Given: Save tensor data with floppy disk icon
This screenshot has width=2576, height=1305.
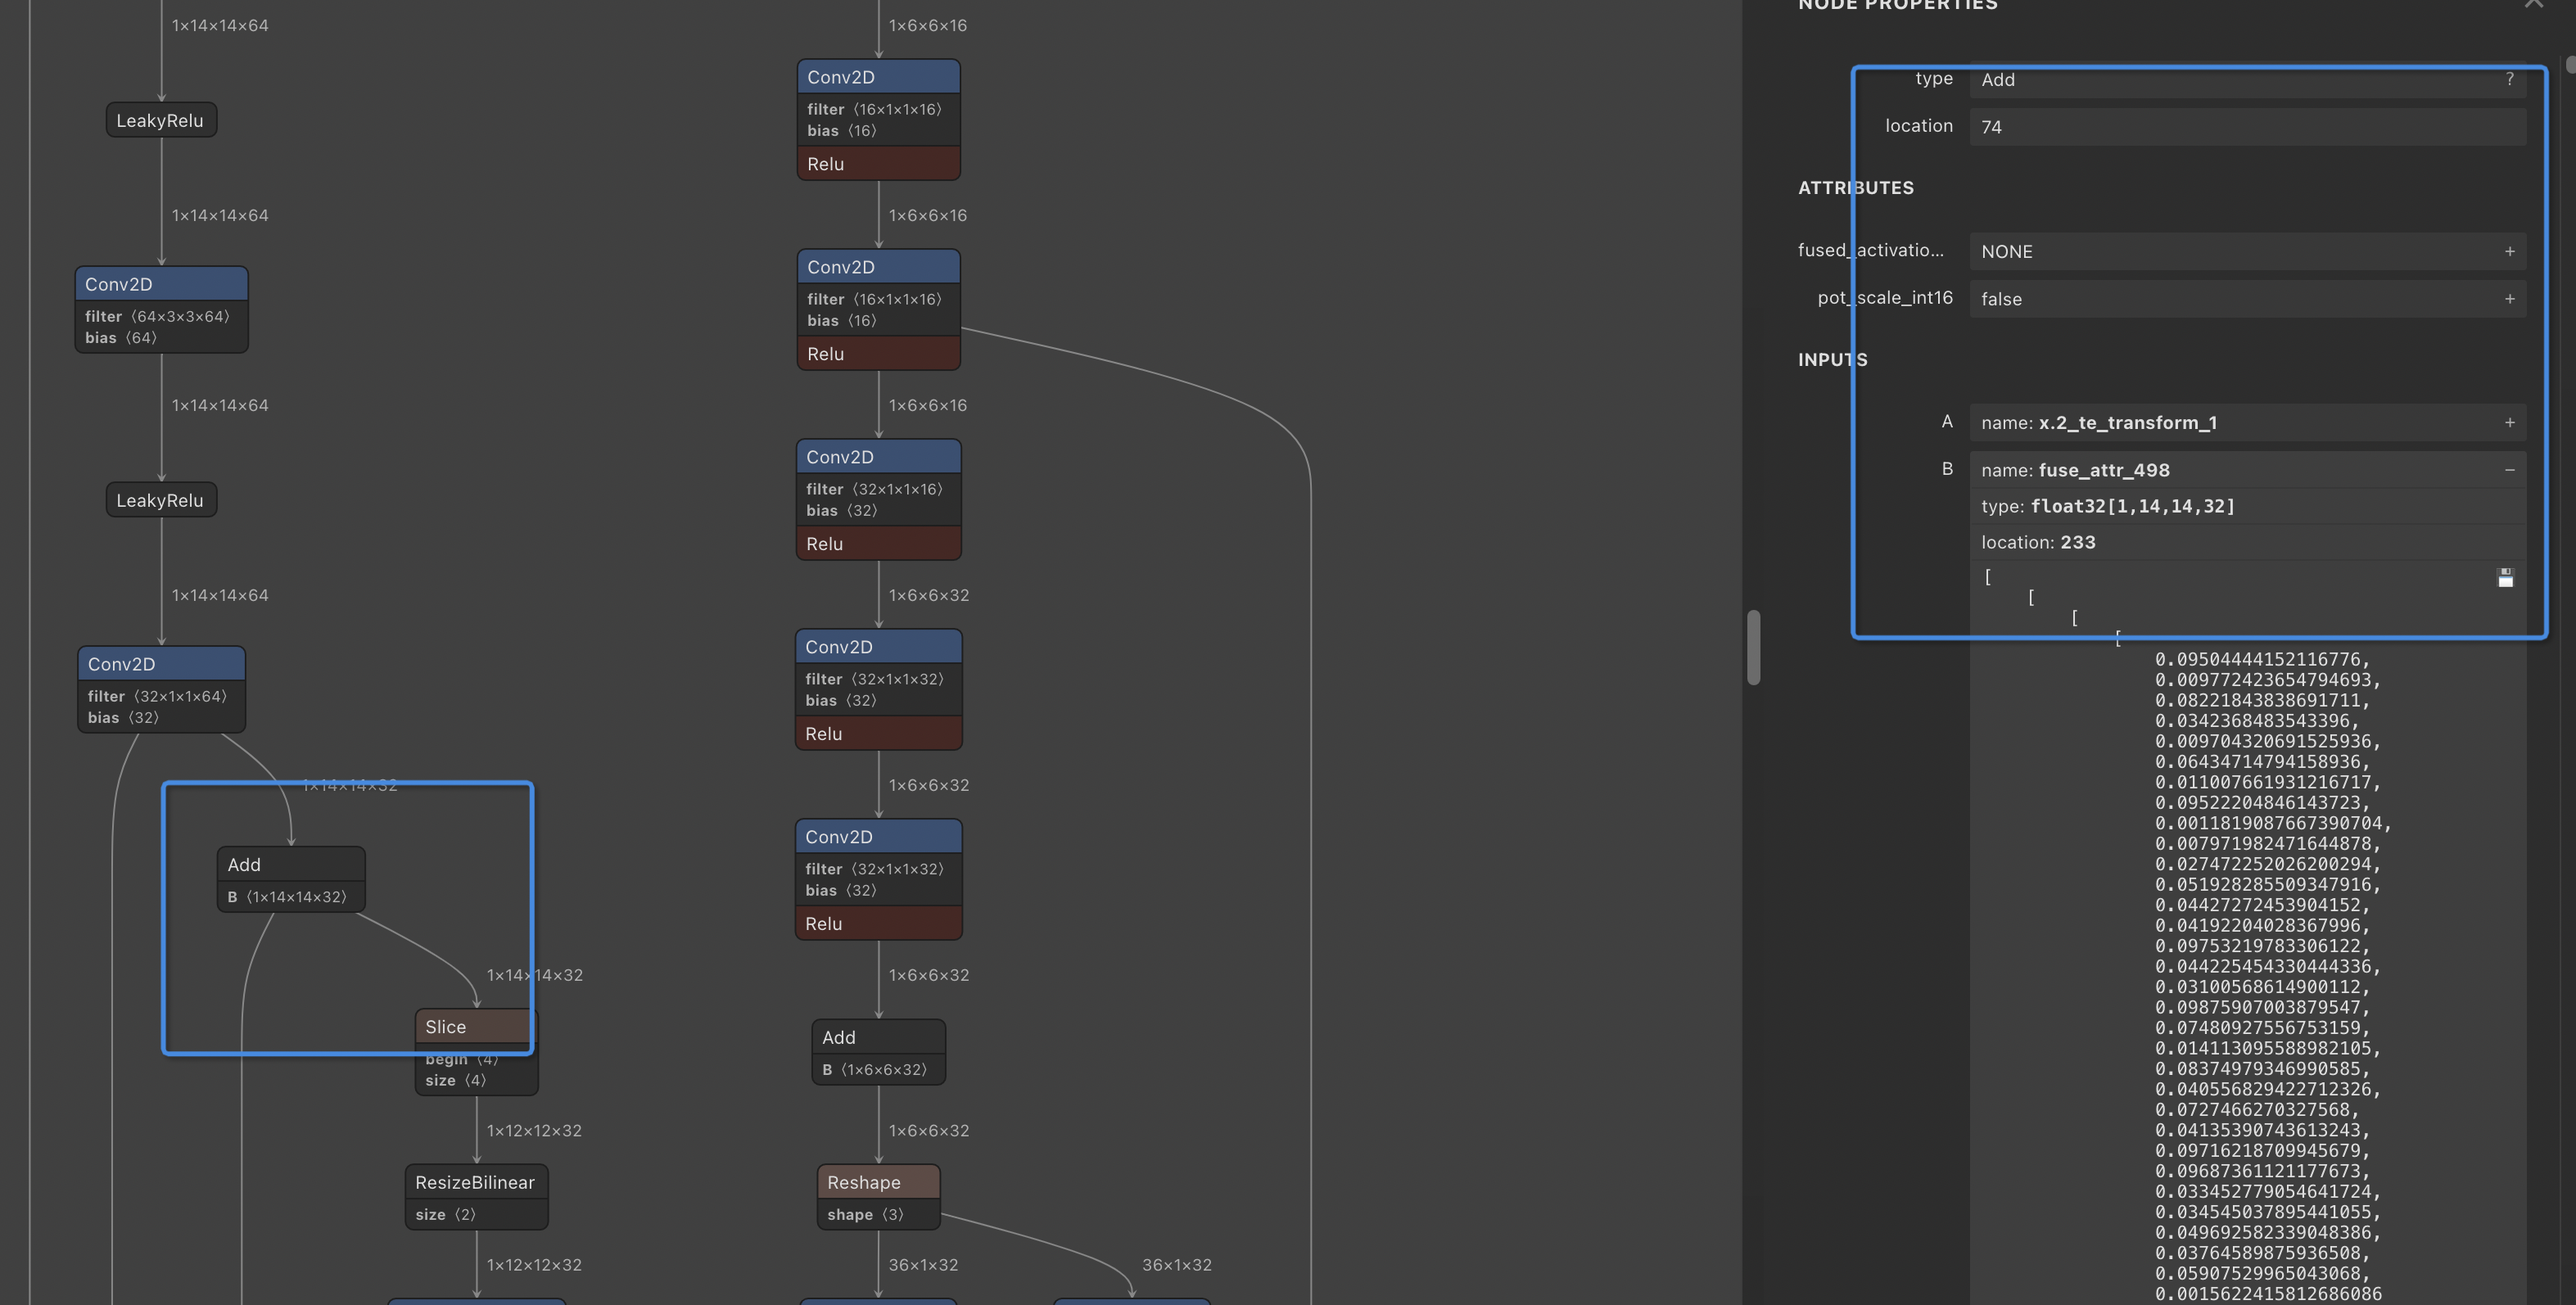Looking at the screenshot, I should 2504,578.
